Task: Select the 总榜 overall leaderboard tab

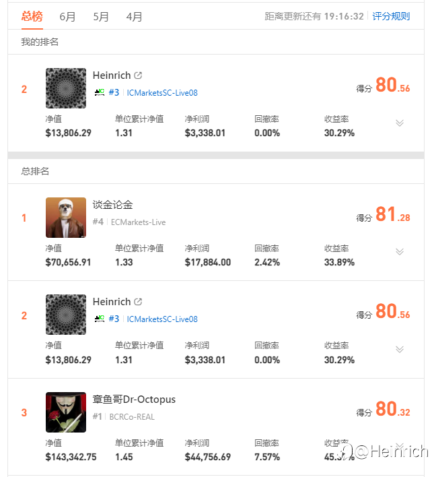Action: [32, 16]
